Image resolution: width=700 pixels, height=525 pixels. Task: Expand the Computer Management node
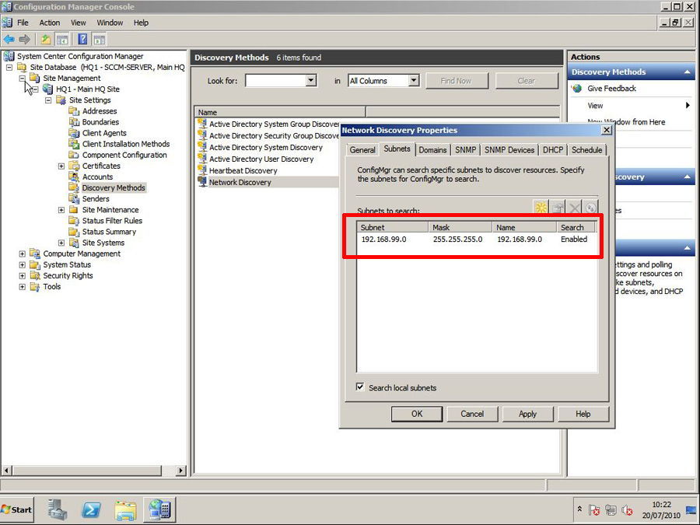coord(22,254)
